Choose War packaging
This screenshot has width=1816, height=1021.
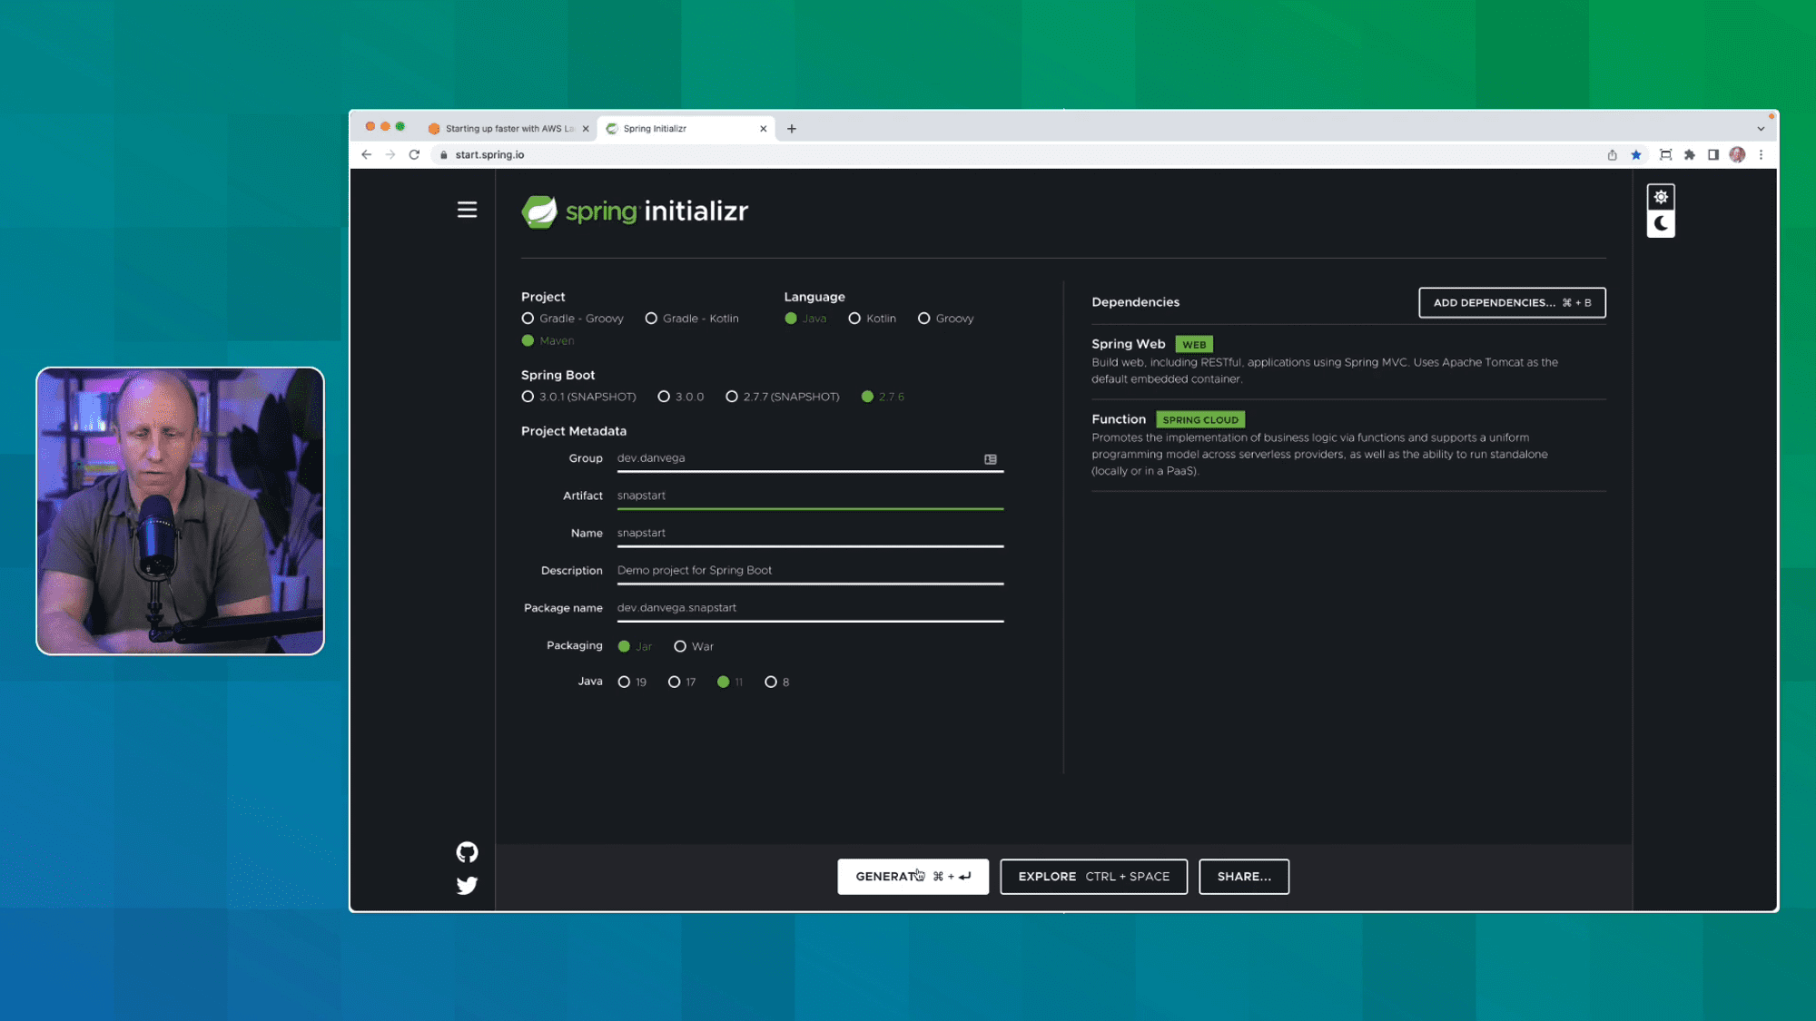(681, 645)
